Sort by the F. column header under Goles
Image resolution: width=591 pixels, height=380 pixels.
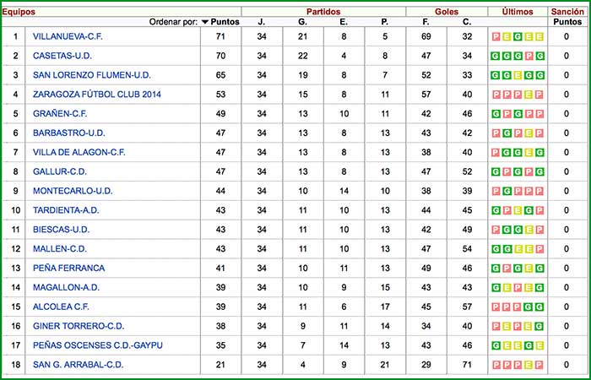click(426, 22)
